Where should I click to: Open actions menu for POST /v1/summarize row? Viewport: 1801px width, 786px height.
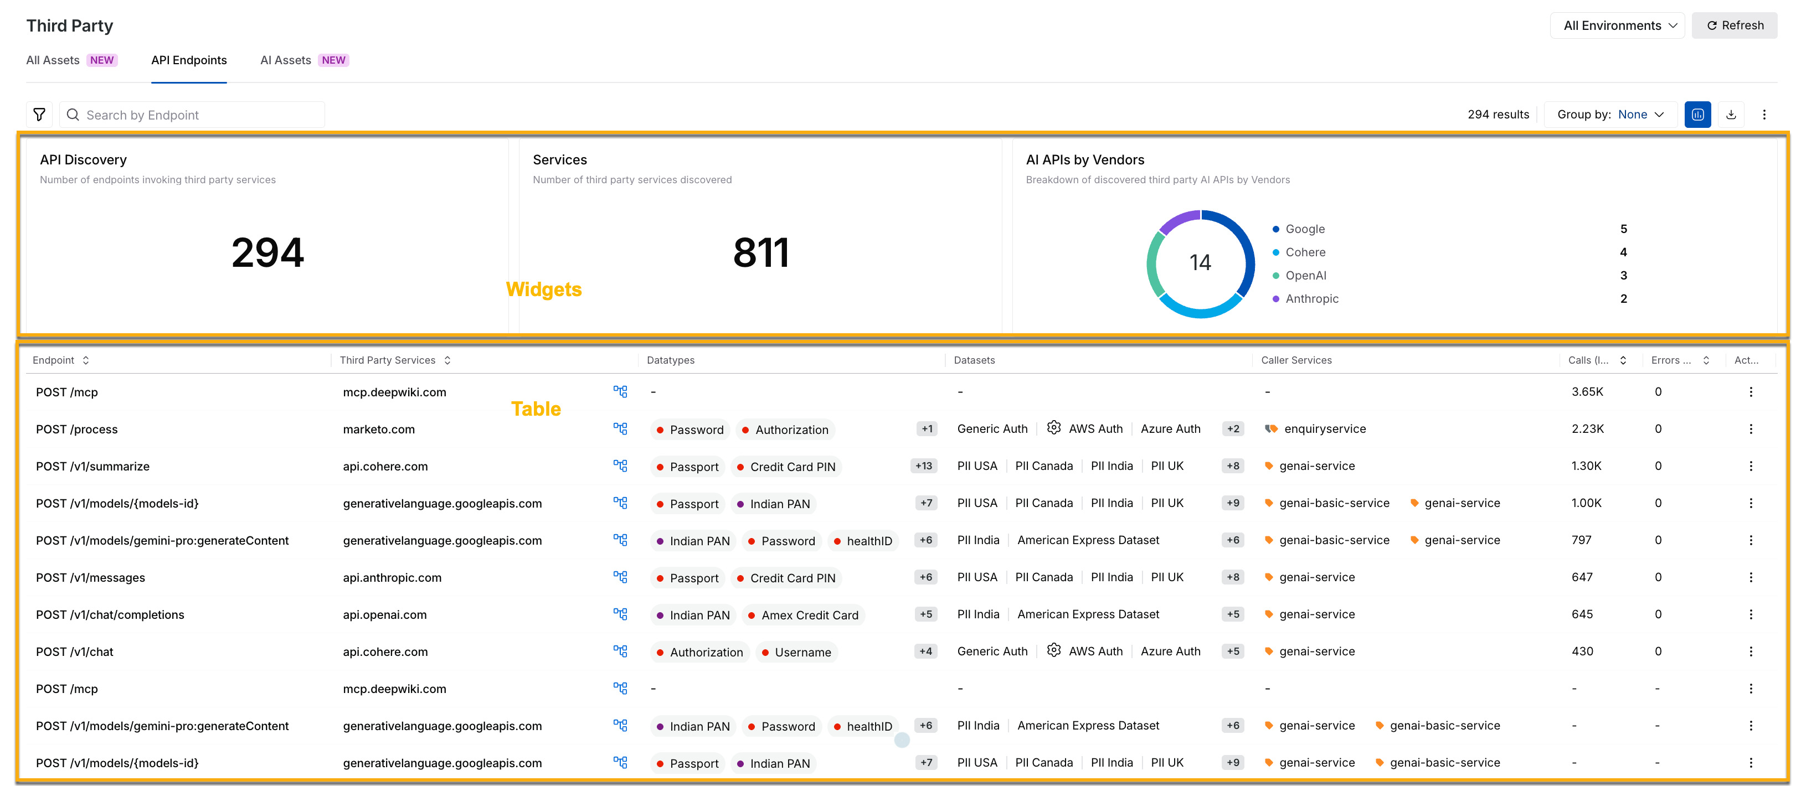[1751, 466]
